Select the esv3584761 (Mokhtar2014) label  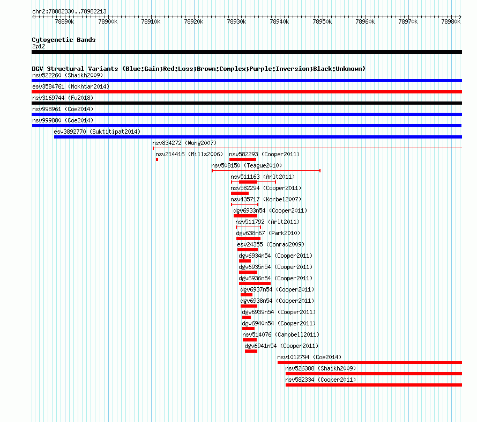pos(71,86)
